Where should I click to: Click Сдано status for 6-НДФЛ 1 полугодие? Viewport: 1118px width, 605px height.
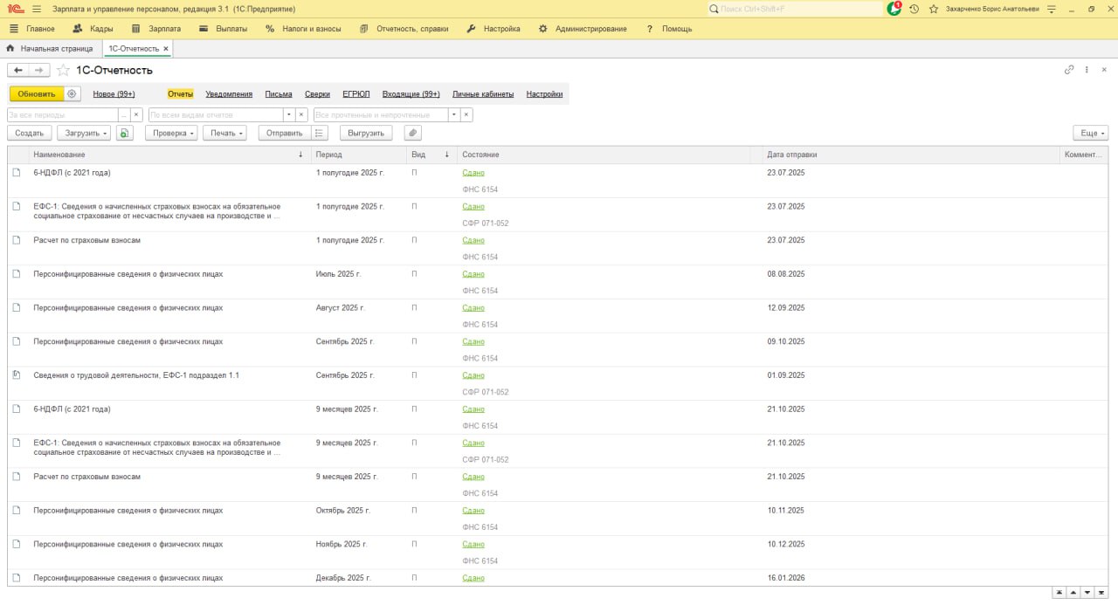pos(473,173)
